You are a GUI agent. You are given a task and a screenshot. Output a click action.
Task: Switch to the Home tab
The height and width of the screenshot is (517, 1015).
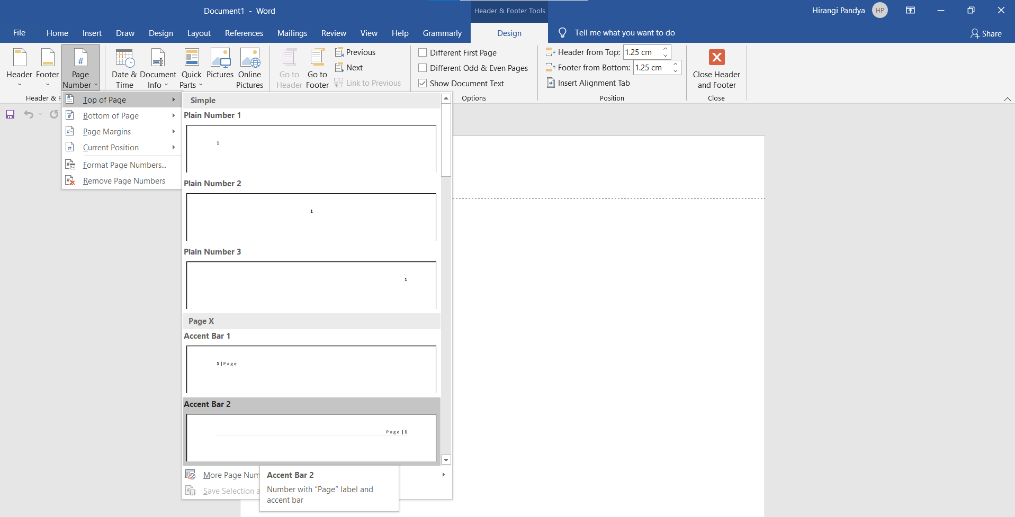pyautogui.click(x=57, y=33)
